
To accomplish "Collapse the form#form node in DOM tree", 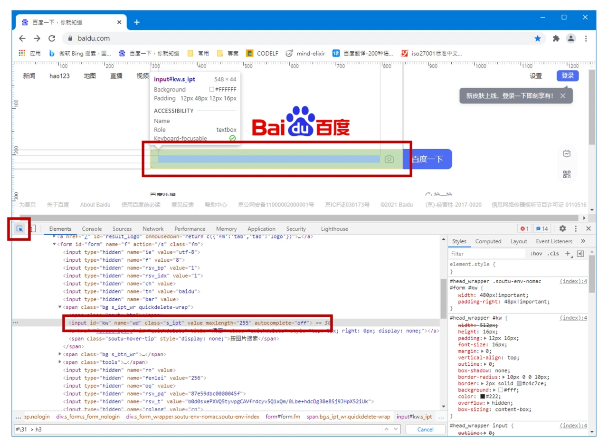I will (x=54, y=244).
